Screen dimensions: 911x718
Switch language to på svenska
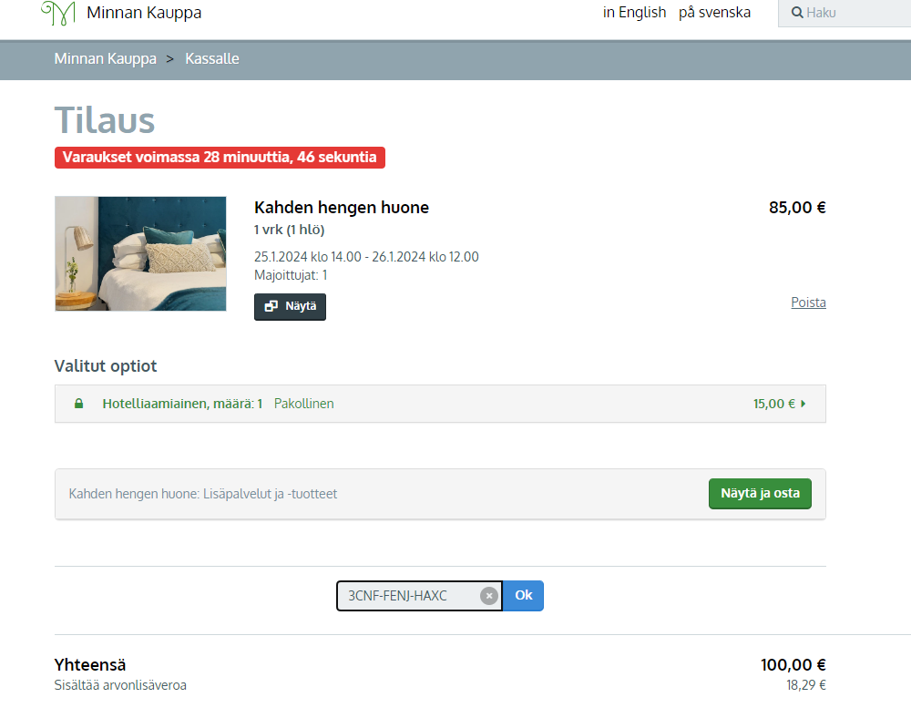(x=714, y=12)
